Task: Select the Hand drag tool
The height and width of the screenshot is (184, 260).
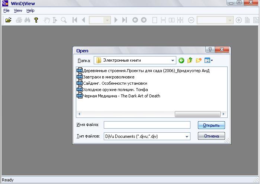Action: click(47, 20)
